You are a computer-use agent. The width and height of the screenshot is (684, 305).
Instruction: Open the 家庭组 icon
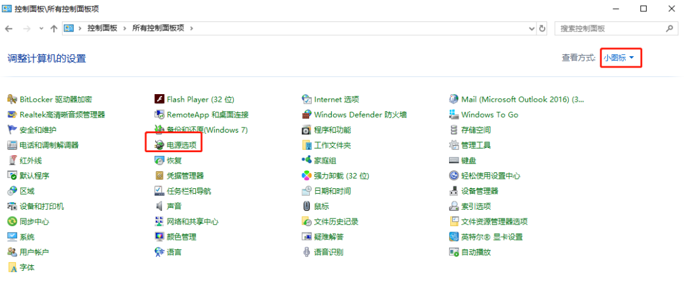click(x=307, y=160)
